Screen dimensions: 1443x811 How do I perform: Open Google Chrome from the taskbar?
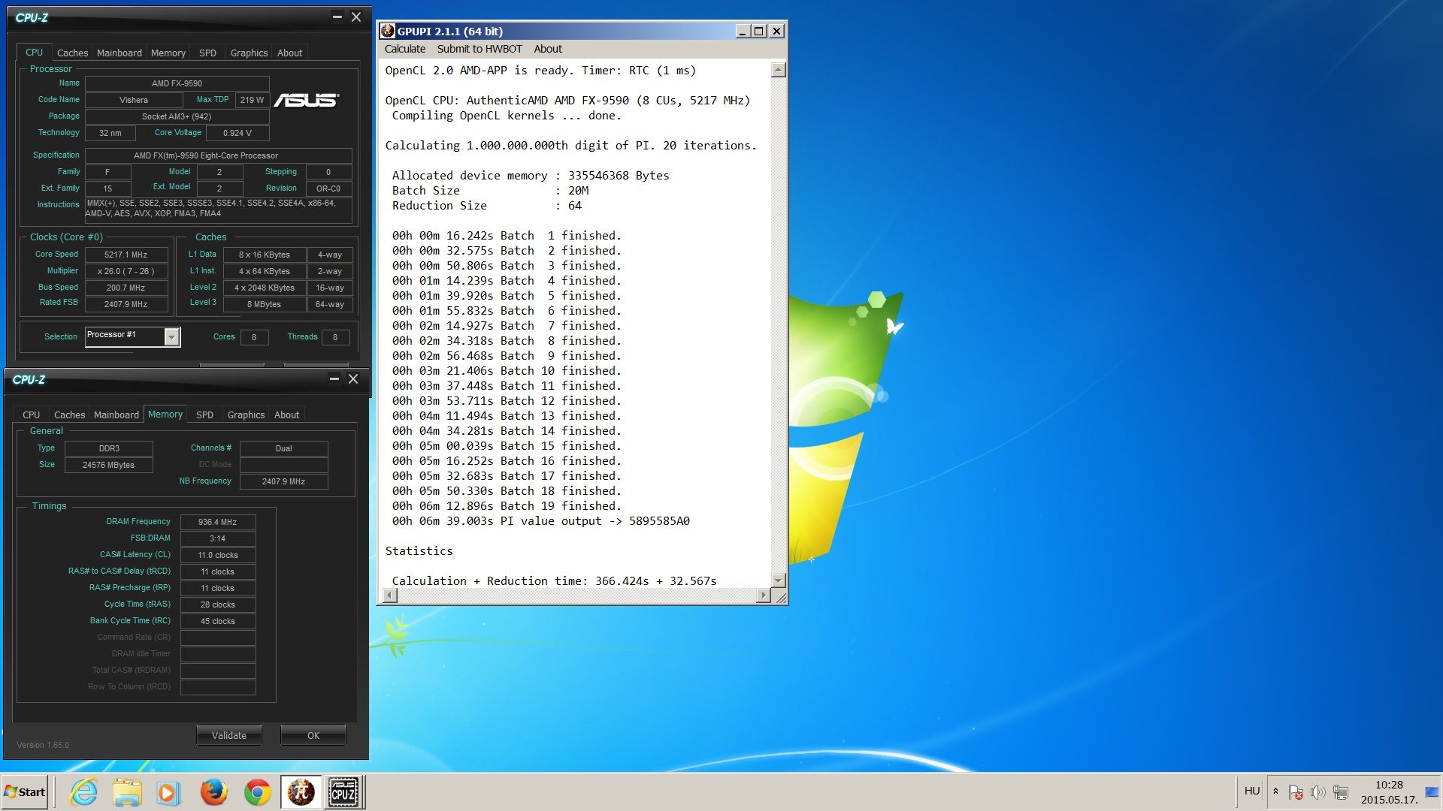[257, 792]
